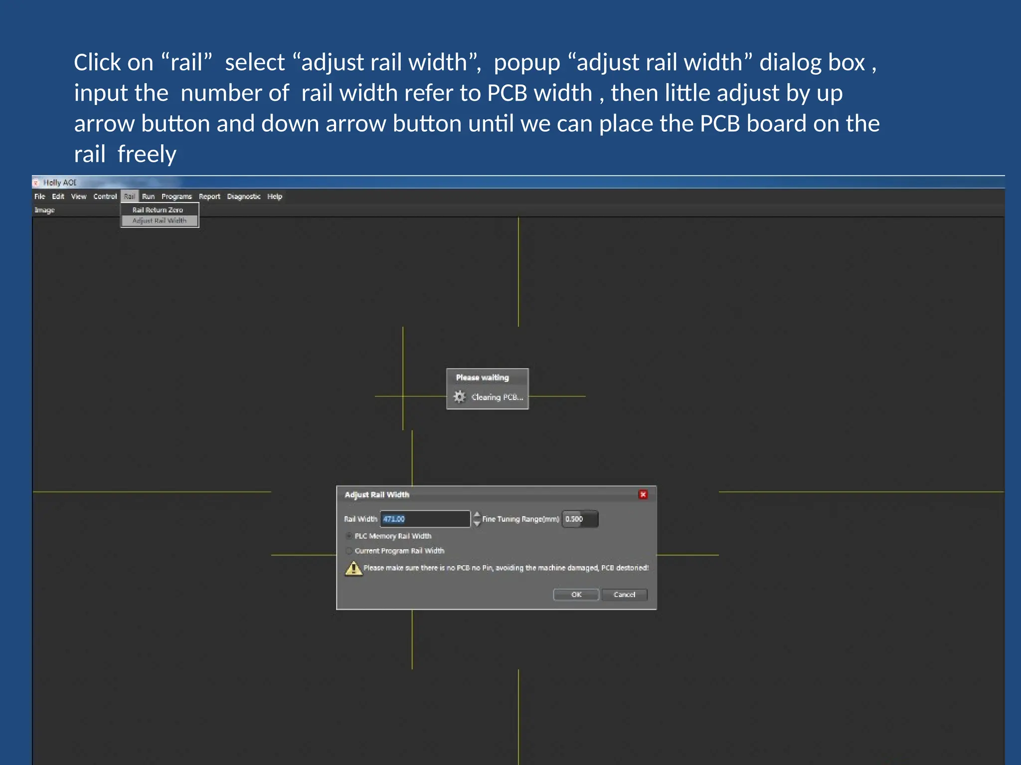
Task: Click the Image panel label
Action: pyautogui.click(x=44, y=210)
